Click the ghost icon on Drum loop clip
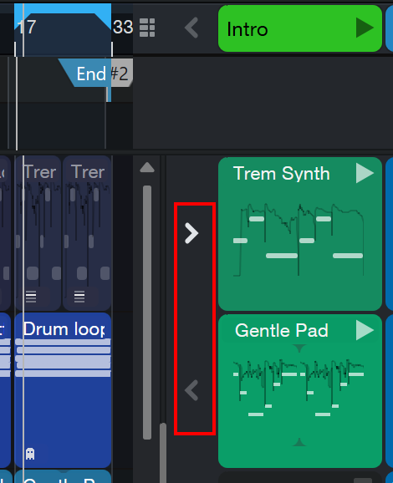 30,454
